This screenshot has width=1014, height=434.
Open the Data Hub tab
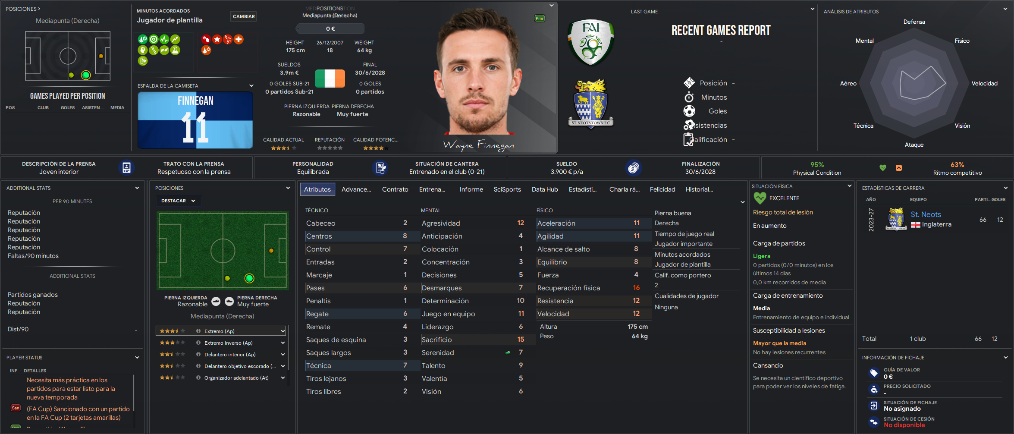click(x=545, y=189)
